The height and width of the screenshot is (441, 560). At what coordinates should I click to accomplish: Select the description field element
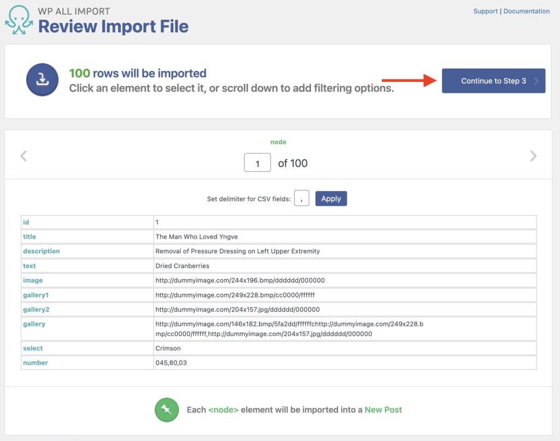41,251
